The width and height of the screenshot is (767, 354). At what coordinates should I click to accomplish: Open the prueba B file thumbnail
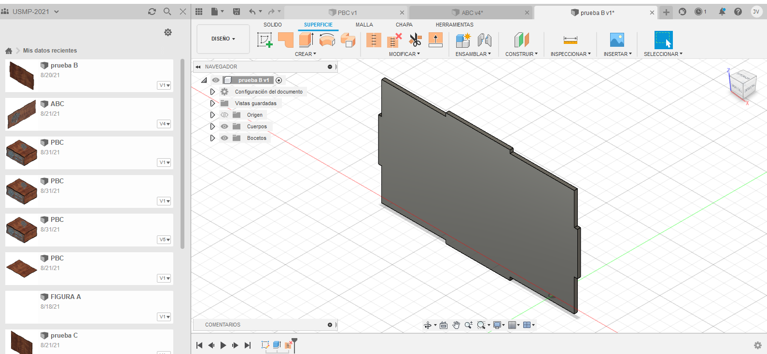22,76
